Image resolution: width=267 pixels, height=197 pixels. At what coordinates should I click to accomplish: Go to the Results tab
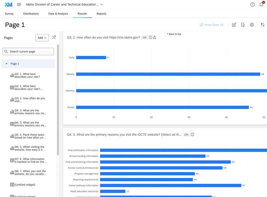click(x=82, y=14)
